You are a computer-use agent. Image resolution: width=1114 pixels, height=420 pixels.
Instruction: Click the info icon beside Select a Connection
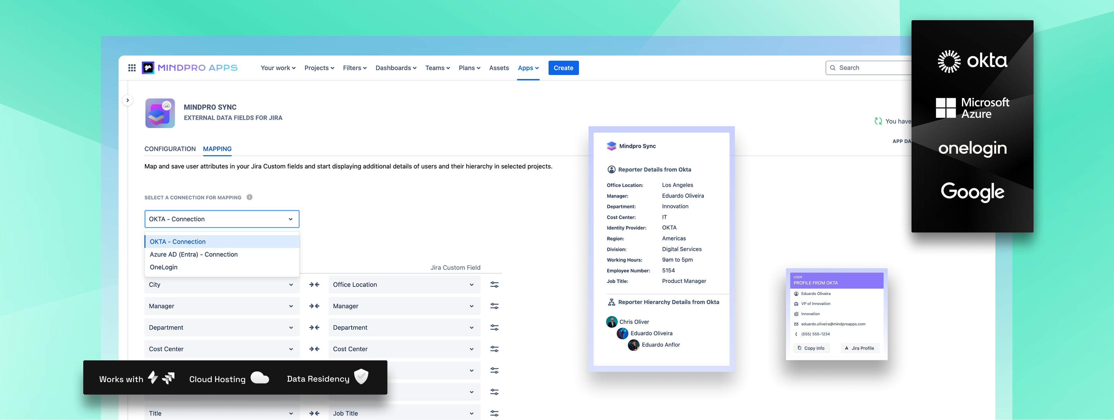pyautogui.click(x=249, y=197)
